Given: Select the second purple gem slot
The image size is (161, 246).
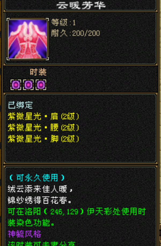Looking at the screenshot, I should [x=28, y=85].
